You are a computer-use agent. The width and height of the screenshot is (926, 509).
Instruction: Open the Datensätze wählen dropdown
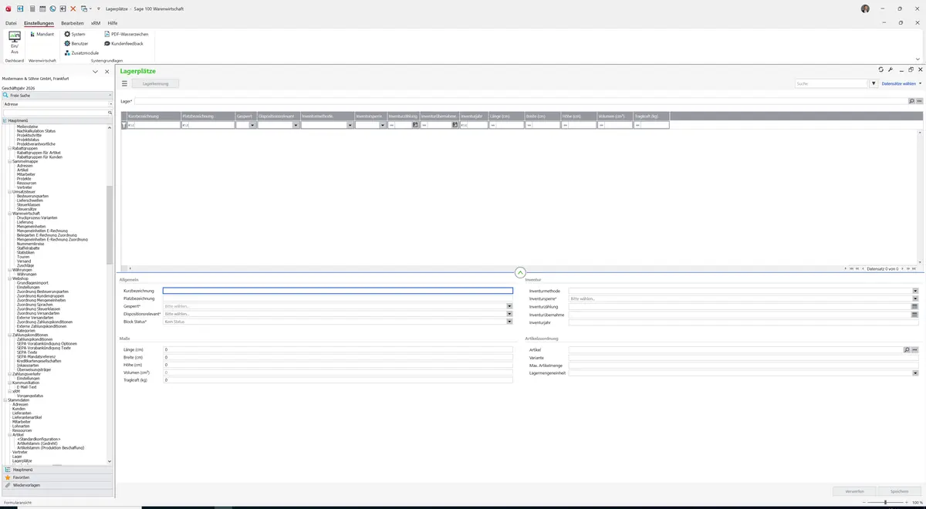coord(901,83)
